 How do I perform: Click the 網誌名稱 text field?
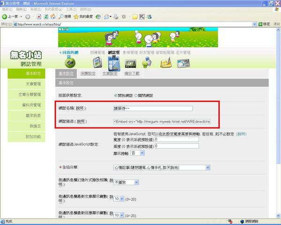pyautogui.click(x=153, y=109)
